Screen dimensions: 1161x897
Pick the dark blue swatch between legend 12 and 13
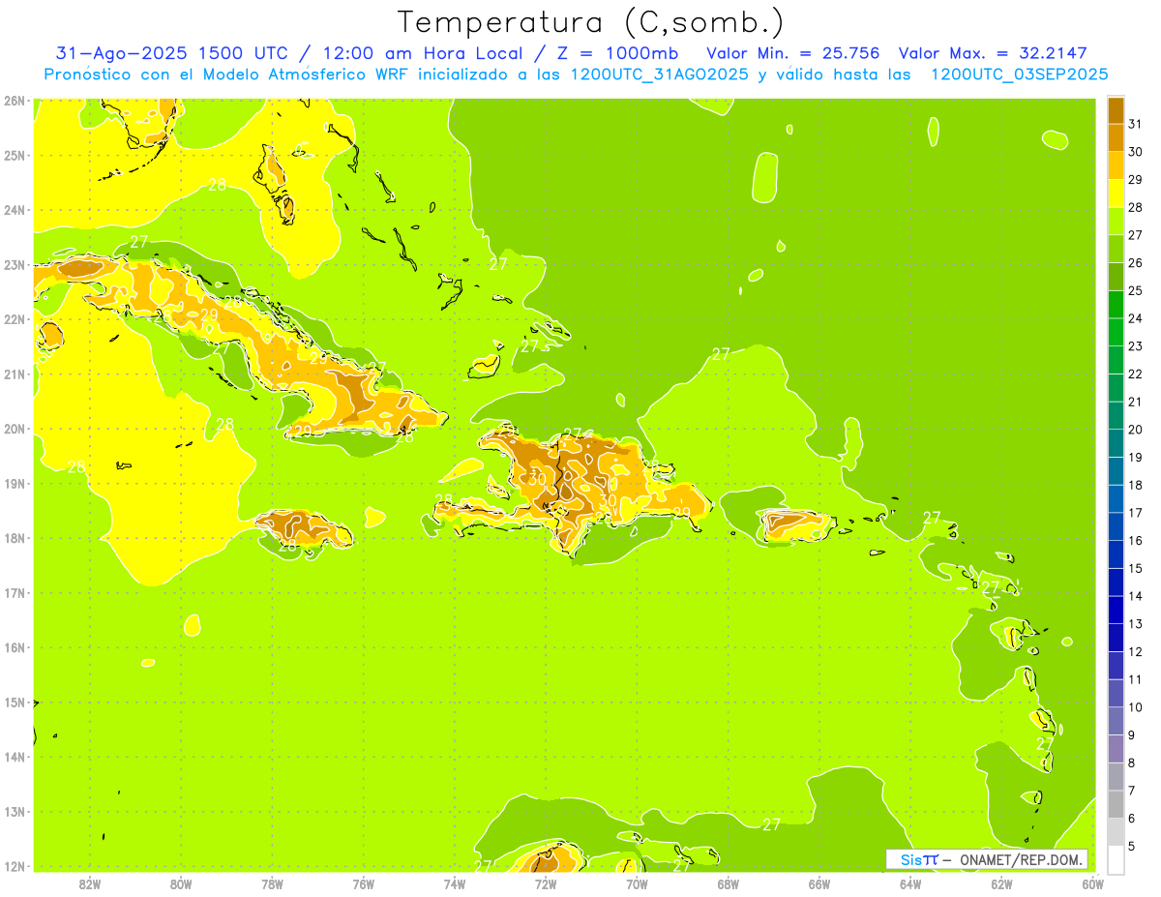click(1116, 638)
